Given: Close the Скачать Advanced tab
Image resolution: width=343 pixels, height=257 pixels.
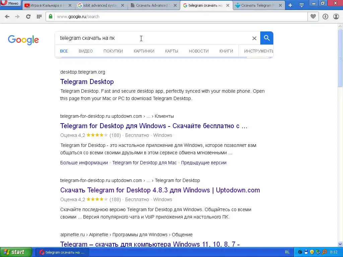Looking at the screenshot, I should 175,5.
